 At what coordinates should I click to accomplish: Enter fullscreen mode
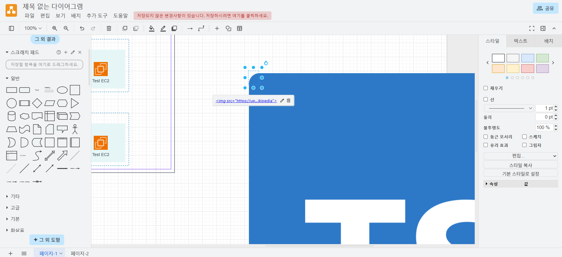coord(532,28)
